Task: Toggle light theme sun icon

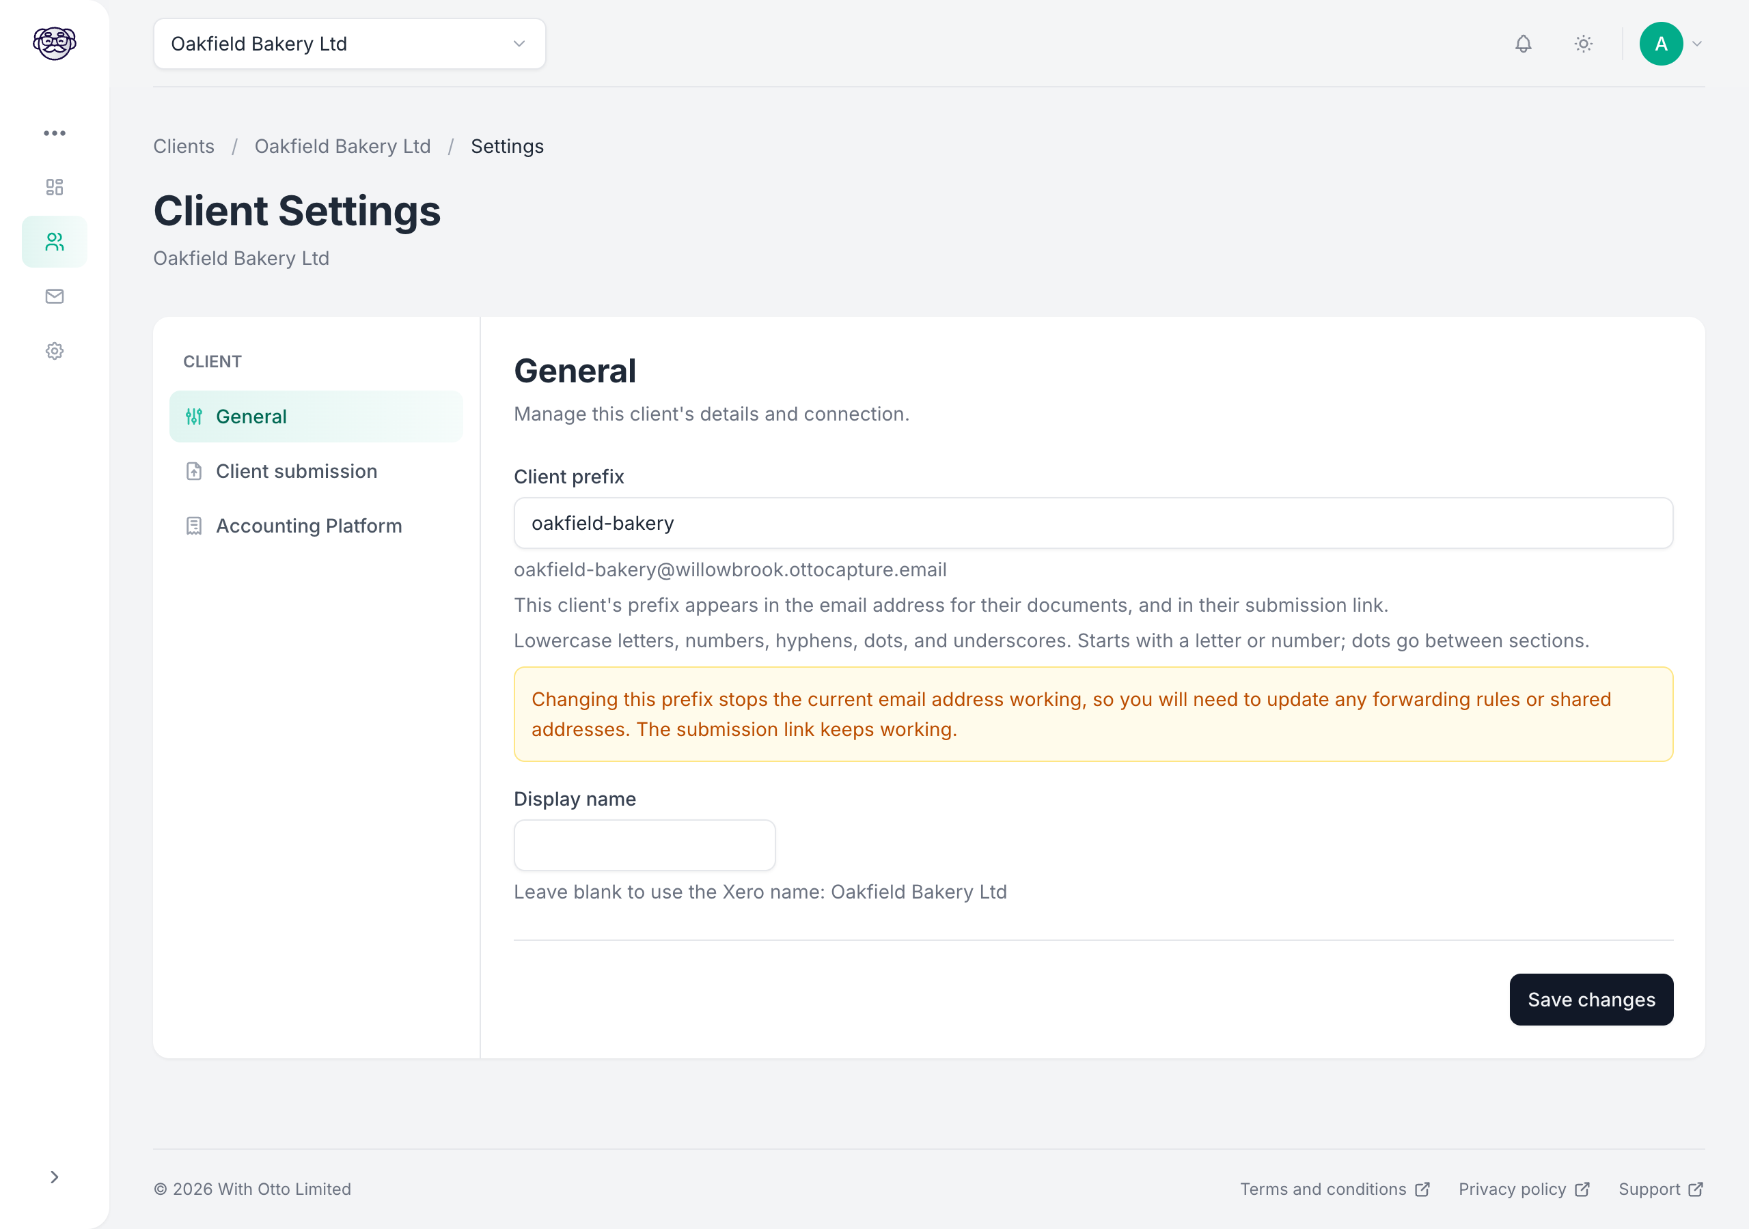Action: [x=1584, y=44]
